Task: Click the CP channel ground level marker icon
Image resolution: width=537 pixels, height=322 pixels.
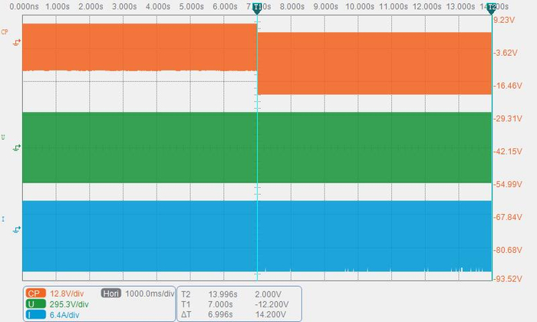Action: click(x=16, y=42)
